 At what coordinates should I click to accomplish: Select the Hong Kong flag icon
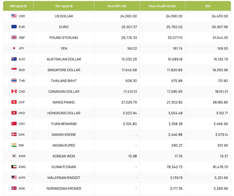pyautogui.click(x=14, y=113)
